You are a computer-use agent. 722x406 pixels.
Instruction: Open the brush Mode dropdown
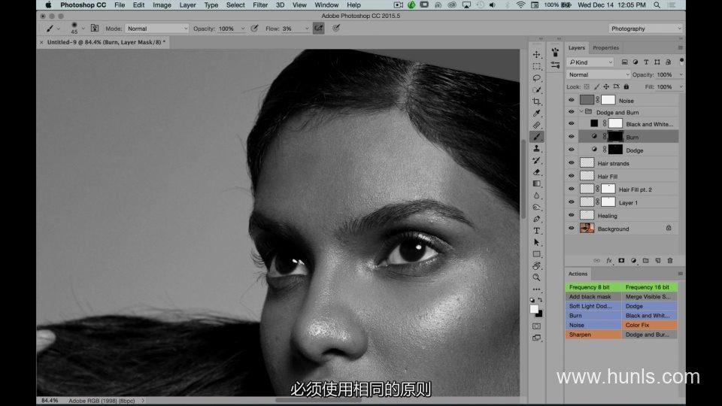tap(156, 29)
